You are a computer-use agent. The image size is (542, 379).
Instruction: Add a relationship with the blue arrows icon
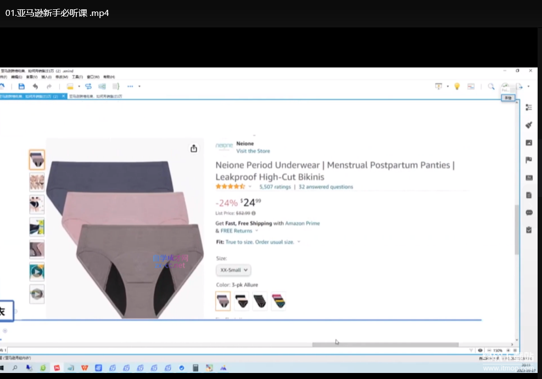coord(88,86)
